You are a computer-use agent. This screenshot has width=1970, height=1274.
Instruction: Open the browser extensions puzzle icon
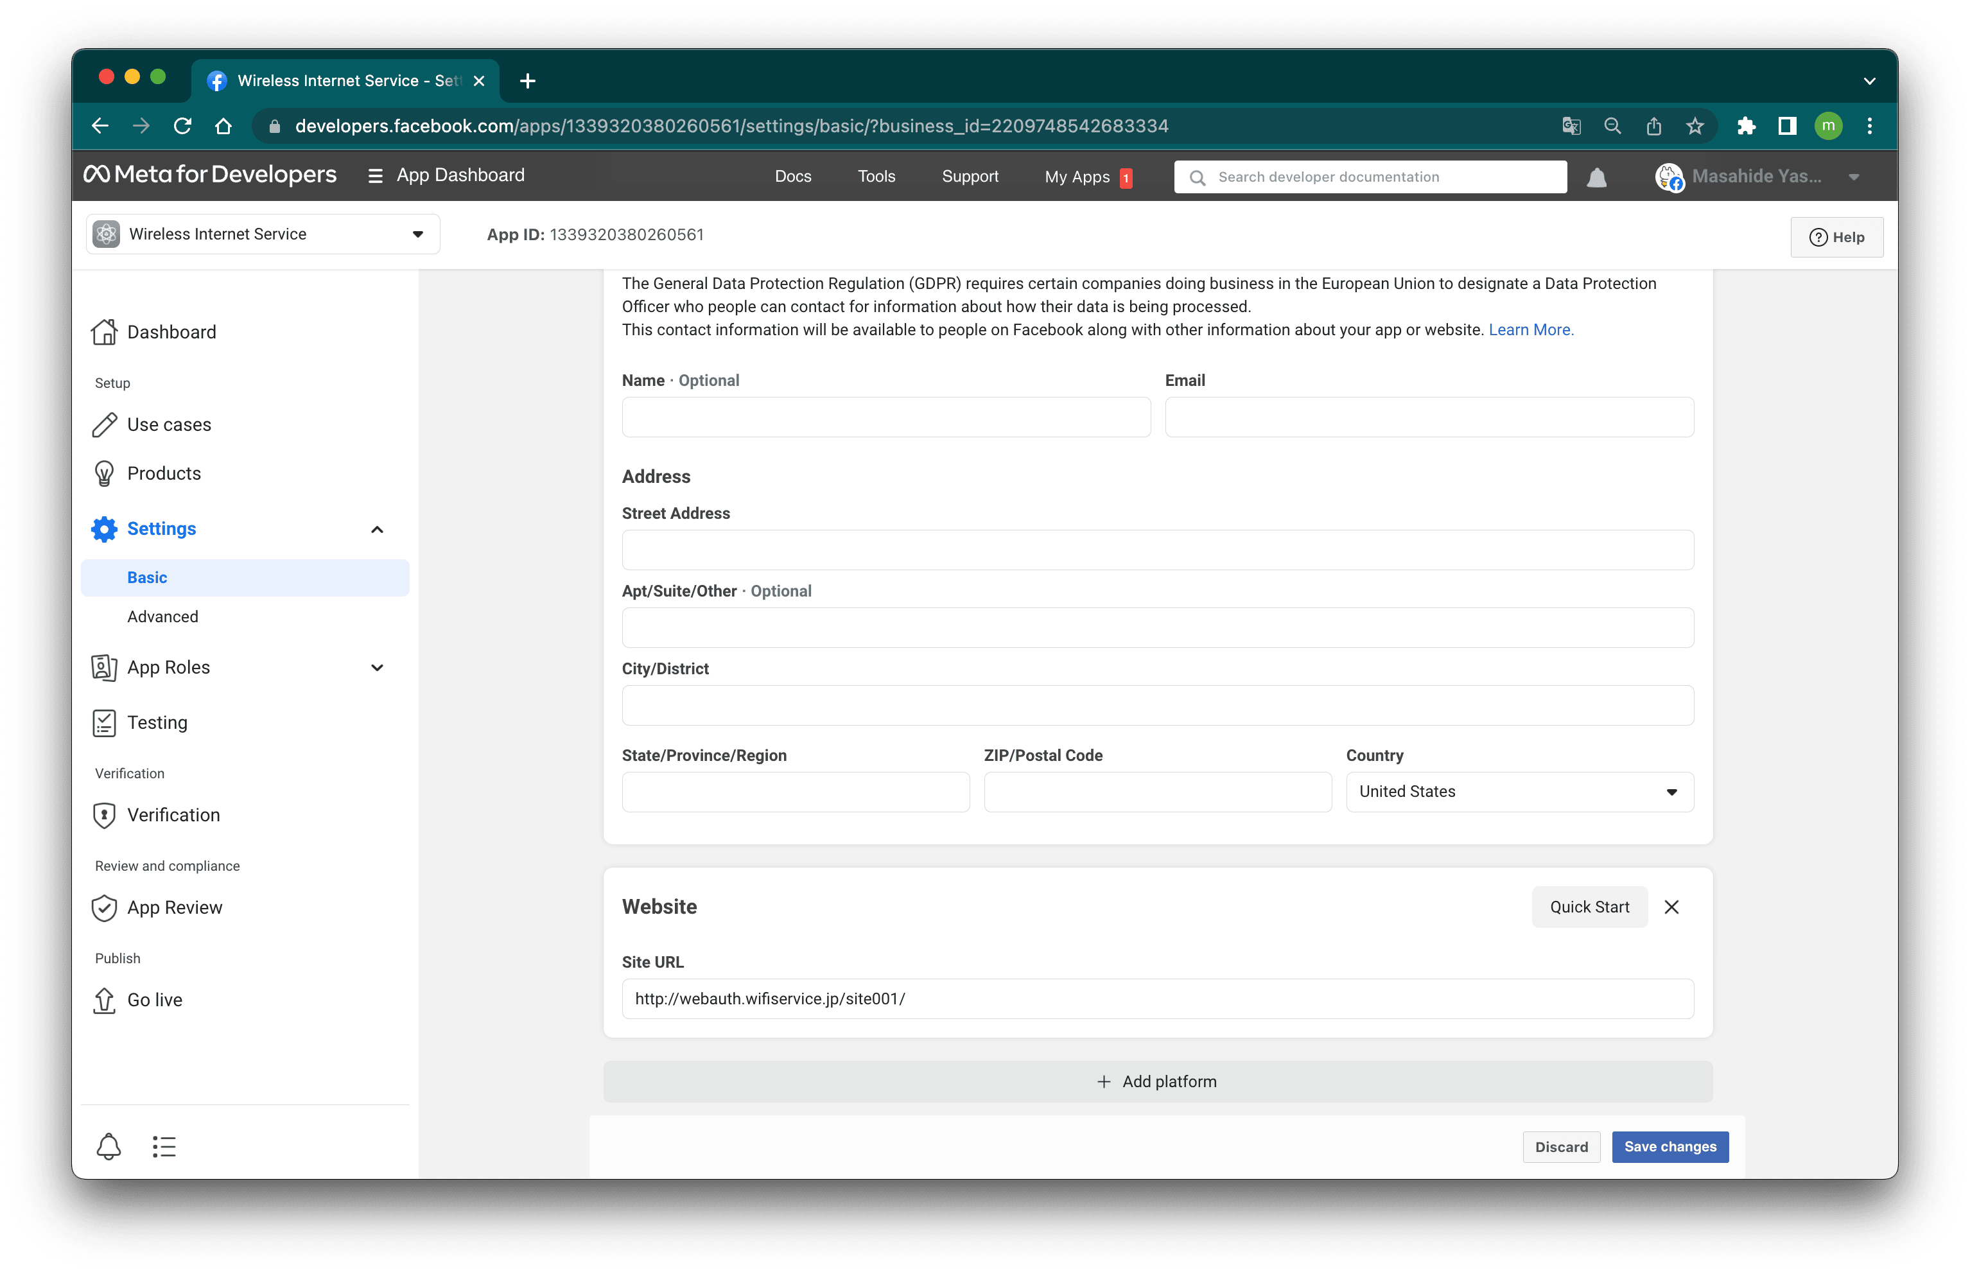[1746, 126]
